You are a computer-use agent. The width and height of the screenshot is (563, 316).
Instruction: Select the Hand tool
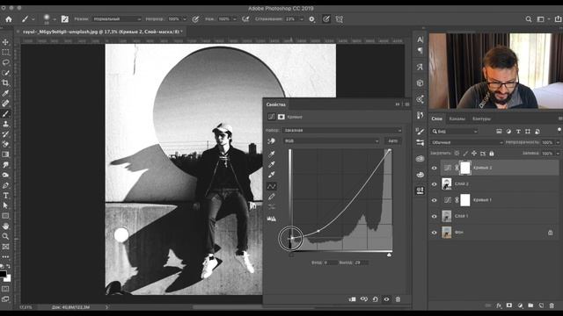(5, 226)
